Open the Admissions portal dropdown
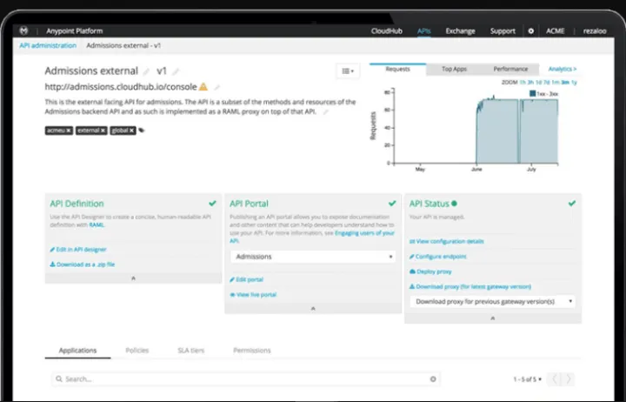626x402 pixels. click(313, 257)
